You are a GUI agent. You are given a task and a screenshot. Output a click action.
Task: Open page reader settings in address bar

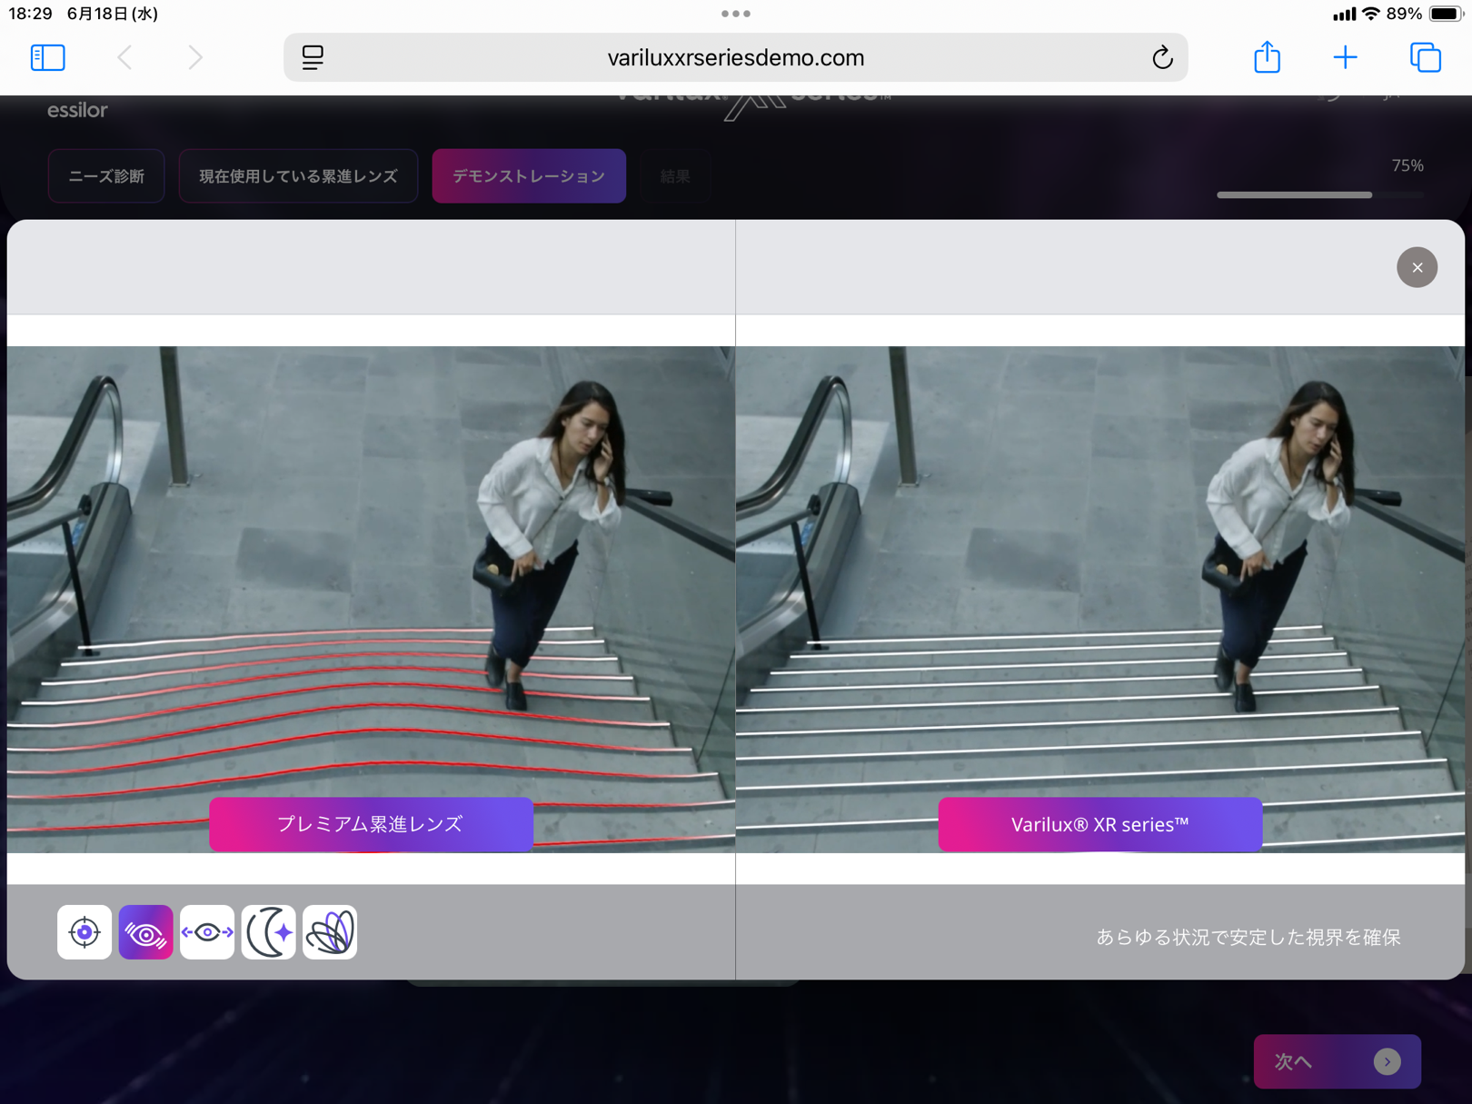pos(313,57)
